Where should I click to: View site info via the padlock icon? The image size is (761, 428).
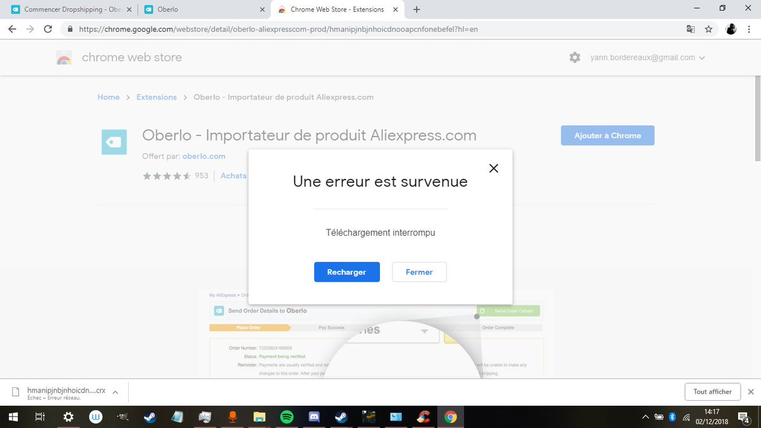coord(70,29)
